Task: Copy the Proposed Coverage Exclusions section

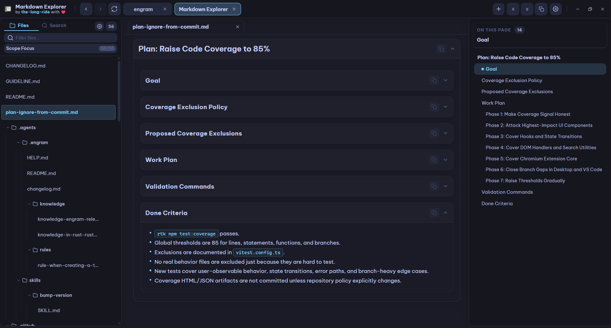Action: pos(434,133)
